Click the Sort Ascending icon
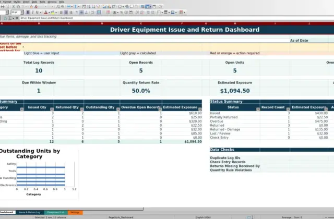 pos(89,7)
